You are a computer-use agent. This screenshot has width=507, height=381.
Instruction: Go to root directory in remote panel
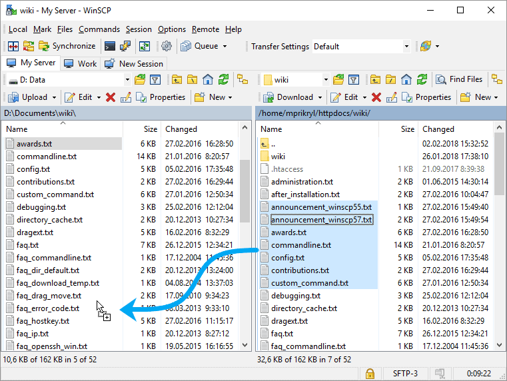coord(390,79)
